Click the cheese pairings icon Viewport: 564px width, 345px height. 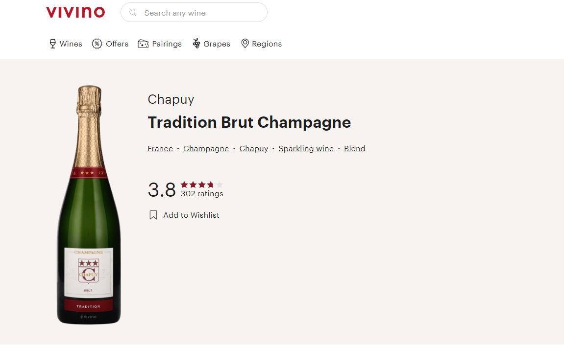pos(143,44)
